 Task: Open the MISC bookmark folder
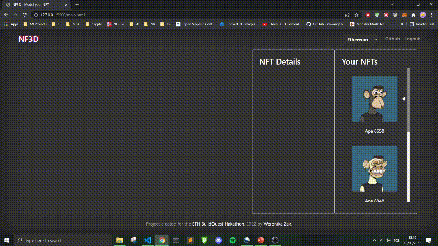[x=73, y=24]
